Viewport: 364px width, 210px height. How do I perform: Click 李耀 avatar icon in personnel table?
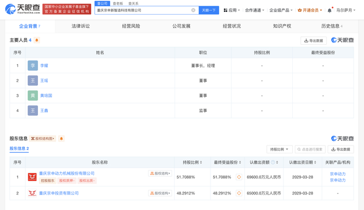pyautogui.click(x=33, y=66)
